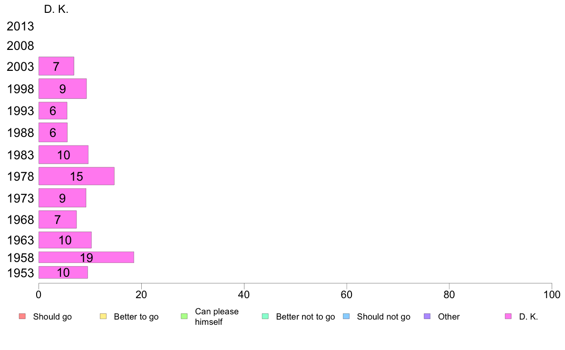This screenshot has height=350, width=565.
Task: Click the 2008 year label
Action: pos(20,46)
